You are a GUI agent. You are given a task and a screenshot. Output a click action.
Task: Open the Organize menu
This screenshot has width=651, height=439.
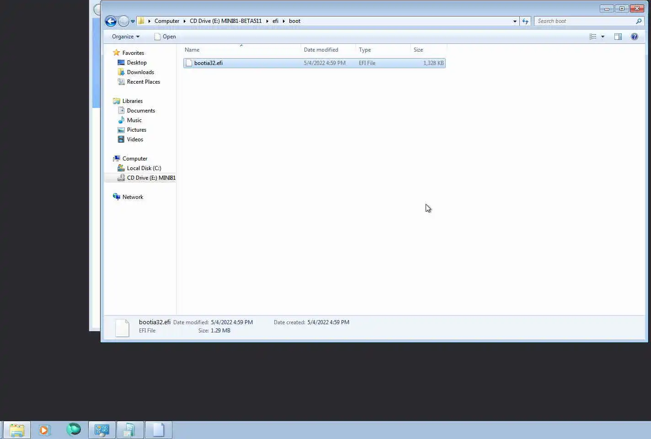tap(126, 37)
